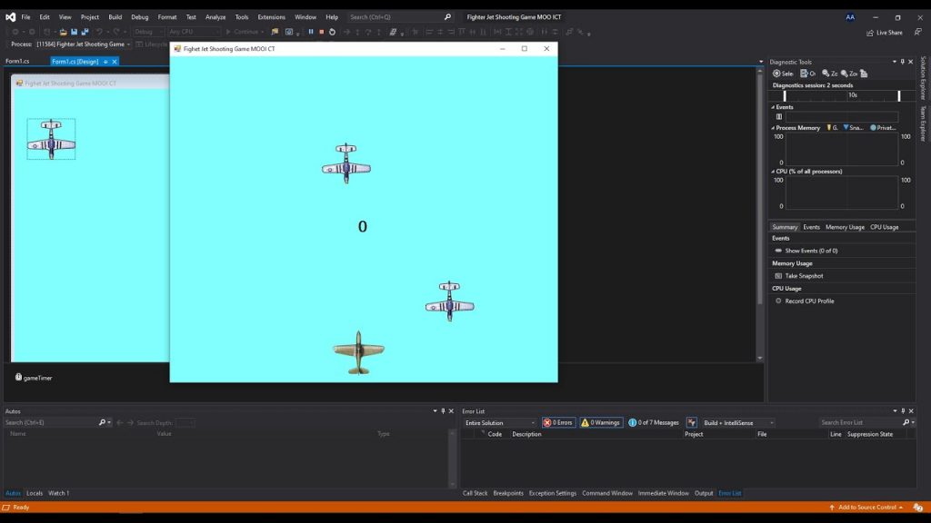This screenshot has height=523, width=931.
Task: Collapse the Process Memory section
Action: pos(775,127)
